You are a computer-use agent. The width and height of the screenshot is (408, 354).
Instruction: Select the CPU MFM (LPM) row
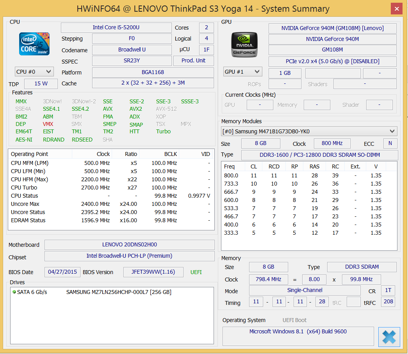point(111,163)
